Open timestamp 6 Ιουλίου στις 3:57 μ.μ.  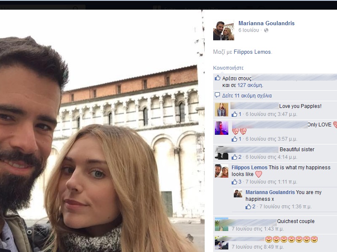coord(271,139)
